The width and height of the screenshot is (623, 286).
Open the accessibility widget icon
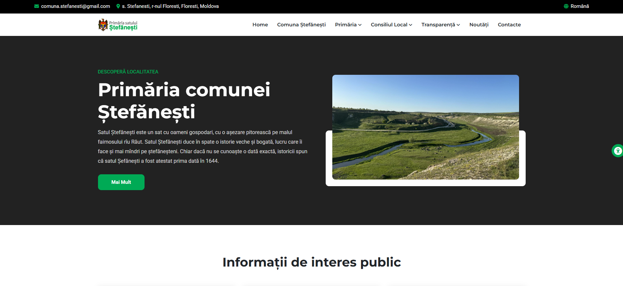pos(617,151)
